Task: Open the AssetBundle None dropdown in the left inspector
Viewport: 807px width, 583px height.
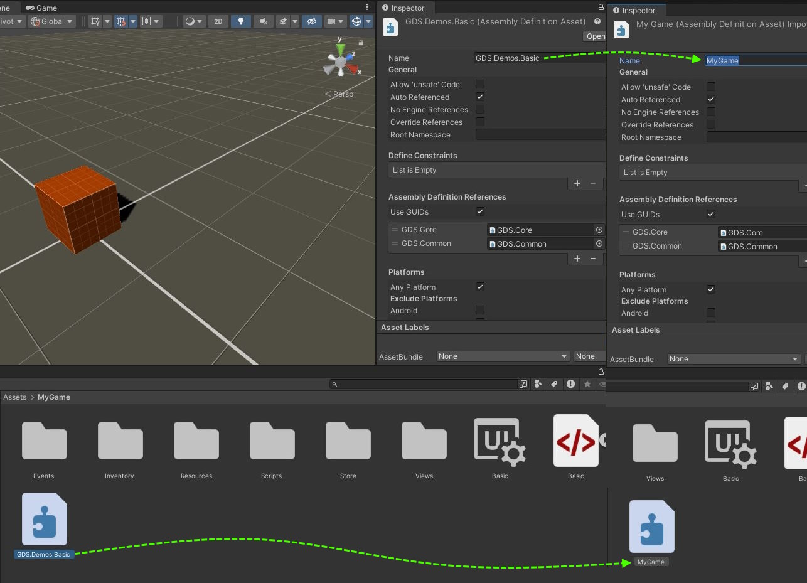Action: click(502, 356)
